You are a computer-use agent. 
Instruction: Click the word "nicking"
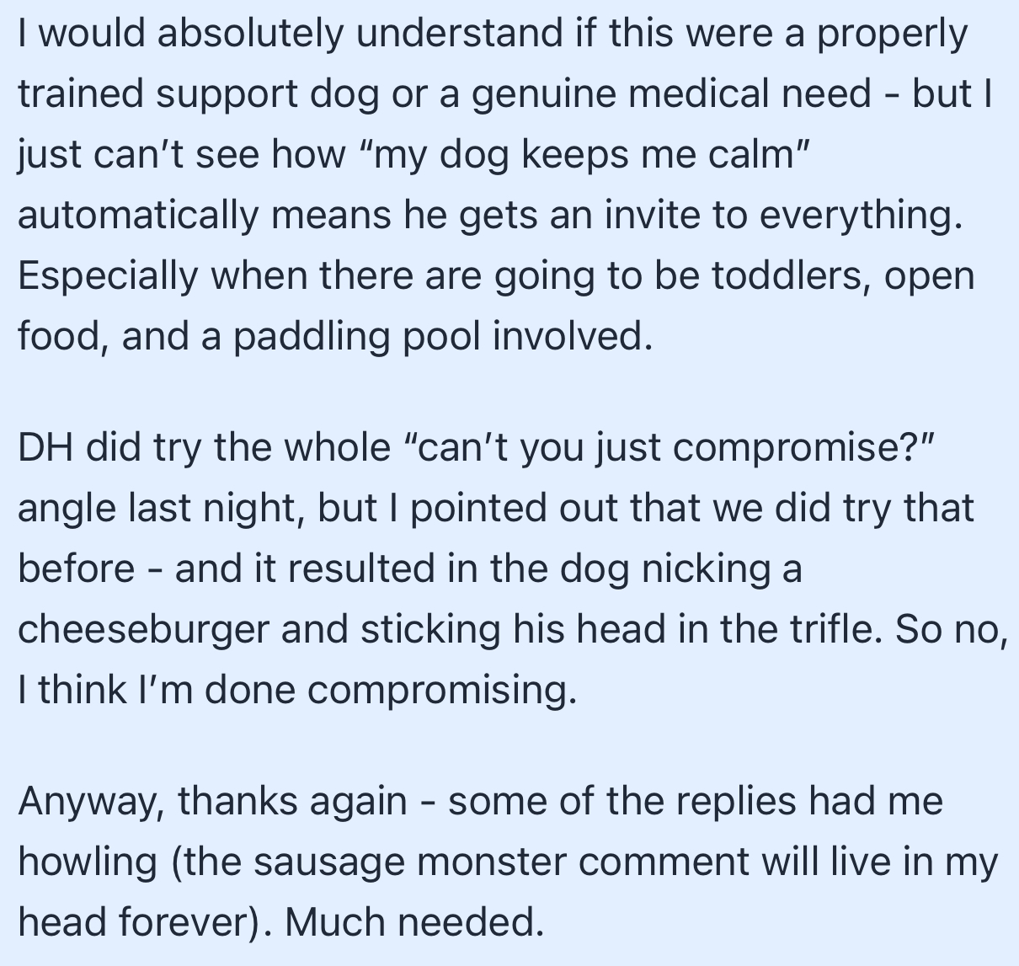click(x=706, y=569)
